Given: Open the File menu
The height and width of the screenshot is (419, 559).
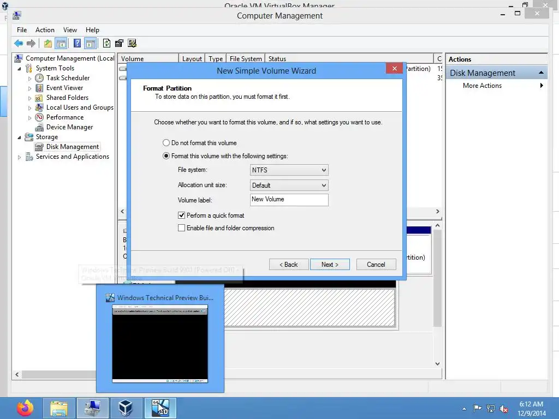Looking at the screenshot, I should coord(22,30).
